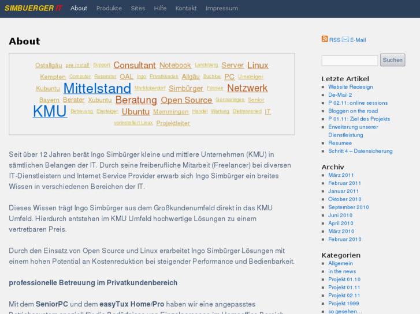Screen dimensions: 420x314
Task: Click the Allgäu tag
Action: [191, 77]
